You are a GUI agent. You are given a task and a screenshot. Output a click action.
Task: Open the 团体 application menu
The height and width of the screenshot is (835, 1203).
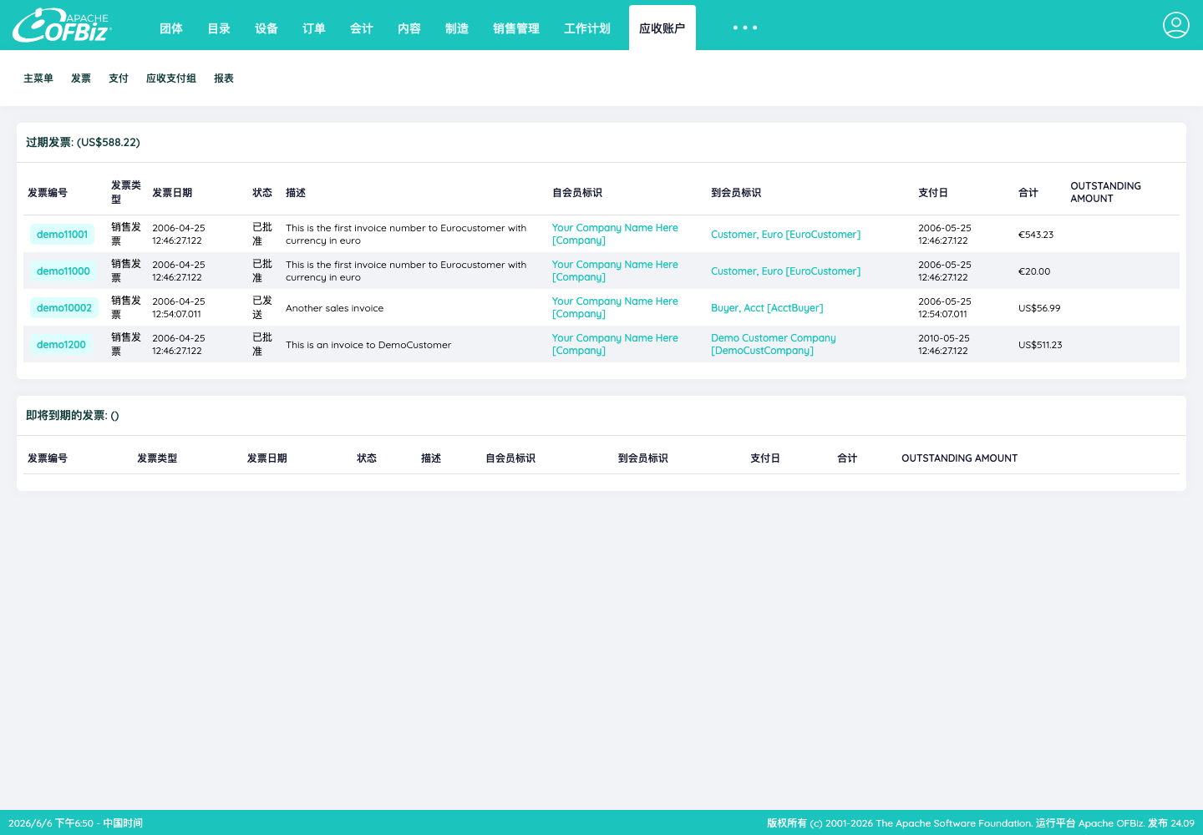click(x=171, y=28)
